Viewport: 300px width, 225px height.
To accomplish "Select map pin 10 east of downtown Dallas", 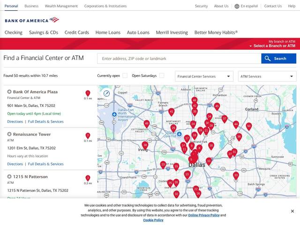I will pos(209,161).
